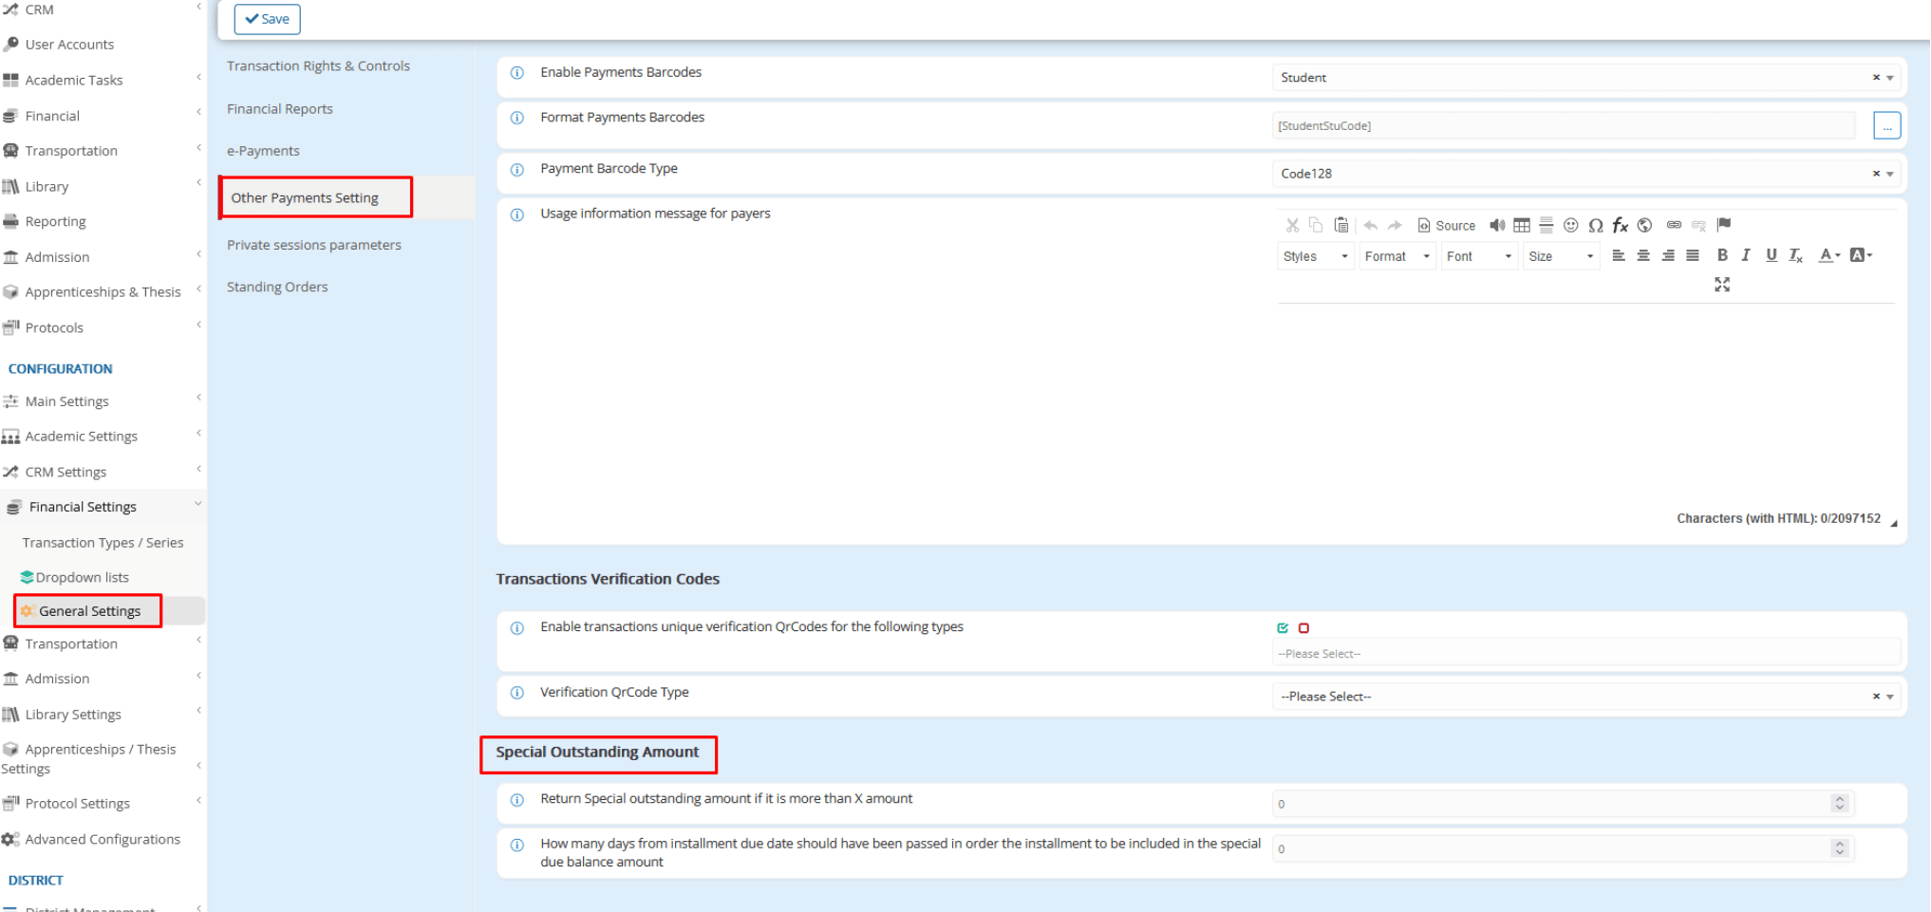1931x912 pixels.
Task: Insert an anchor flag
Action: click(1724, 225)
